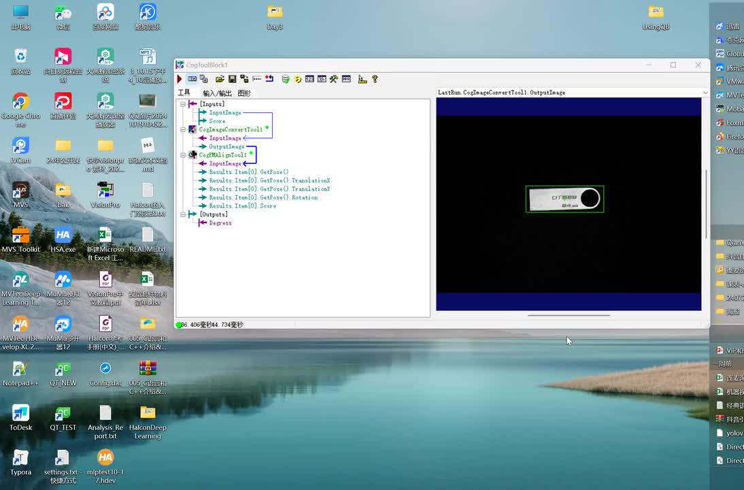Select the GetPose().TranslationX terminal
The image size is (744, 490).
(x=269, y=180)
